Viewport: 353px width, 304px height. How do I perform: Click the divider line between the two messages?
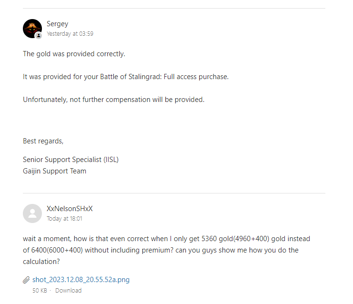[174, 193]
